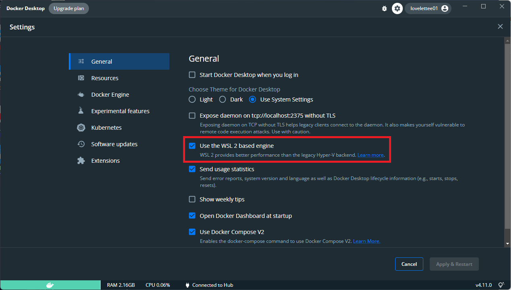Click the Connected to Hub status text
This screenshot has width=511, height=290.
point(212,285)
